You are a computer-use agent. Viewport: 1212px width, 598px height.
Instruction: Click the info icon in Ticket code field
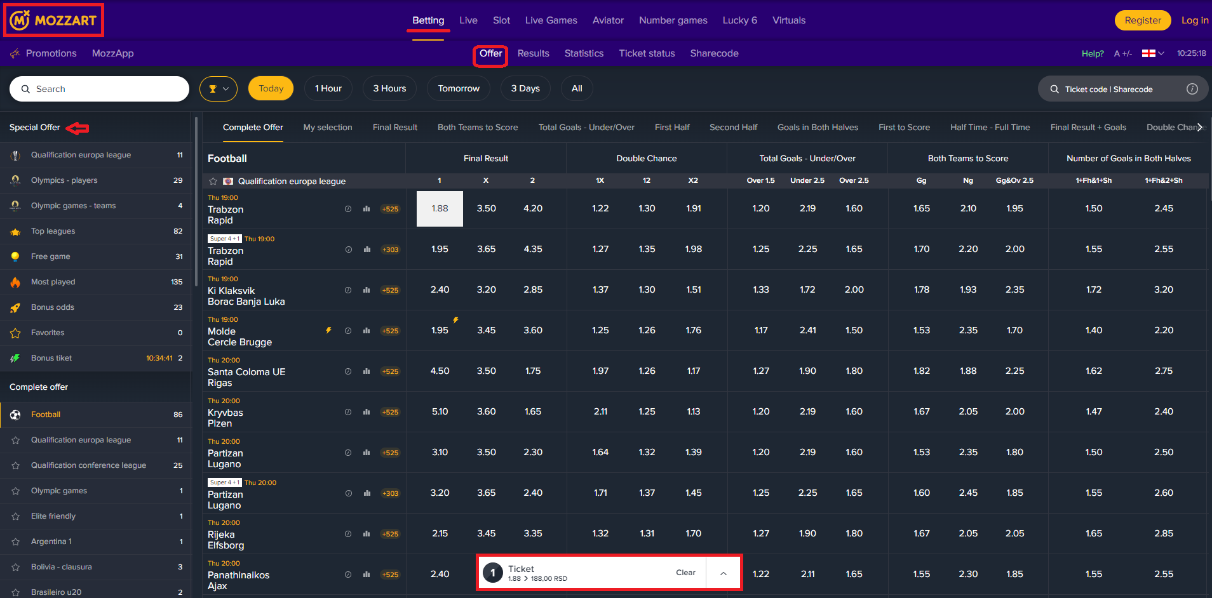(1192, 89)
